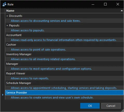
Task: Select the Service Provider role row
Action: point(64,93)
